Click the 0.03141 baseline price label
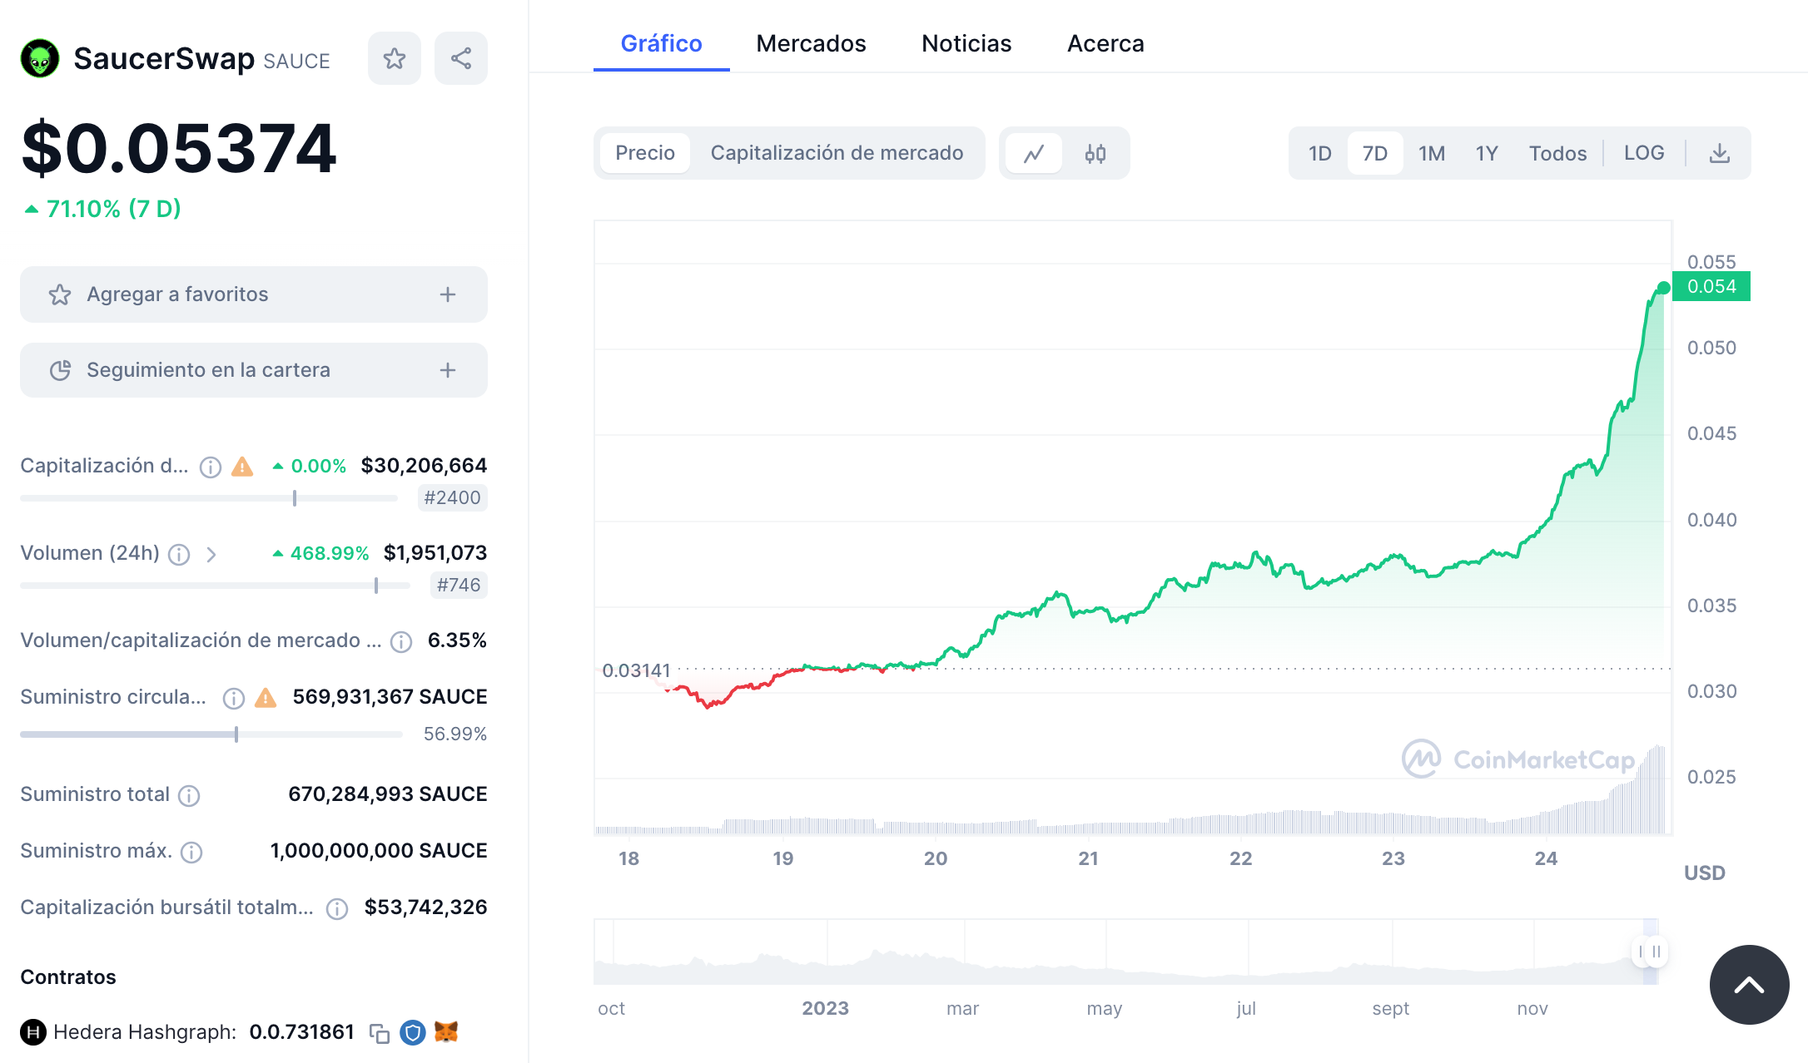 636,670
